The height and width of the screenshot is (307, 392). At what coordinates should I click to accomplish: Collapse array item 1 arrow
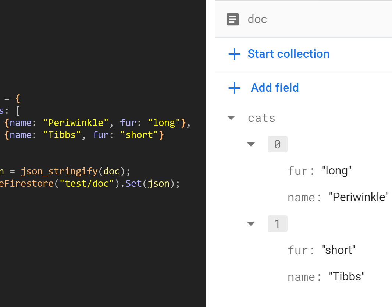(x=251, y=223)
